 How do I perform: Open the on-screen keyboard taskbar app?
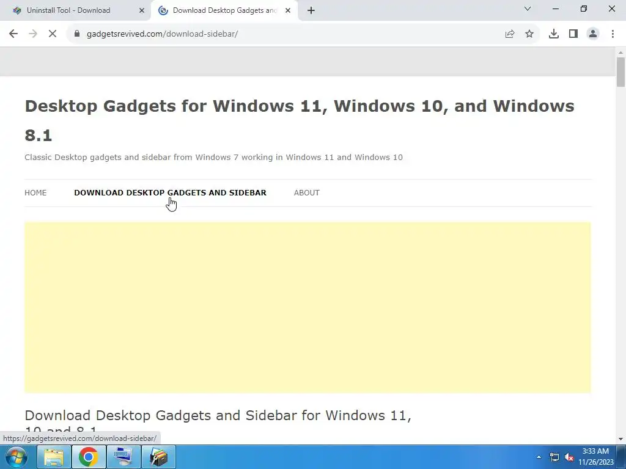tap(123, 457)
